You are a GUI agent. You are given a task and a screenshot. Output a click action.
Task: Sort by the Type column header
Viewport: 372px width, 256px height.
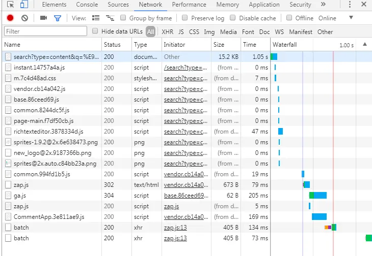pos(146,45)
